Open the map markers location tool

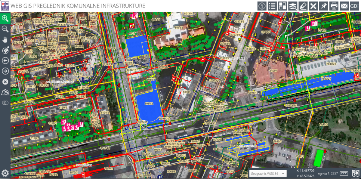point(5,92)
